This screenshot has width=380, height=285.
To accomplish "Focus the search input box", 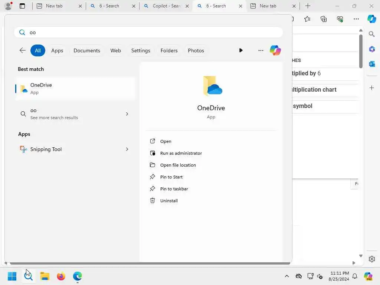I will 148,32.
